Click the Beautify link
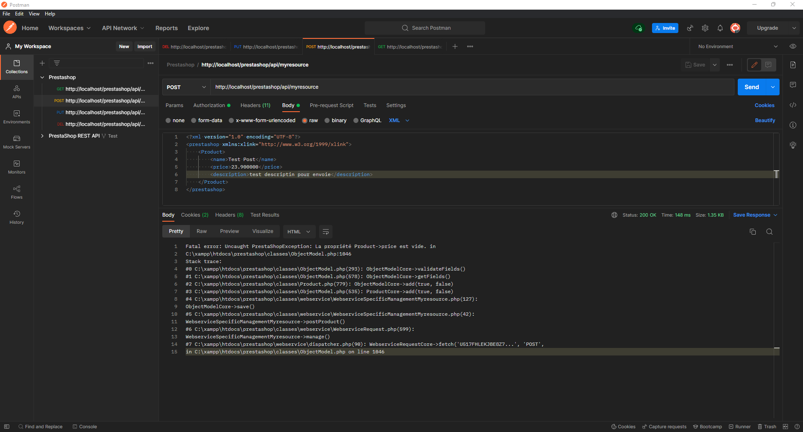This screenshot has width=803, height=432. click(765, 120)
